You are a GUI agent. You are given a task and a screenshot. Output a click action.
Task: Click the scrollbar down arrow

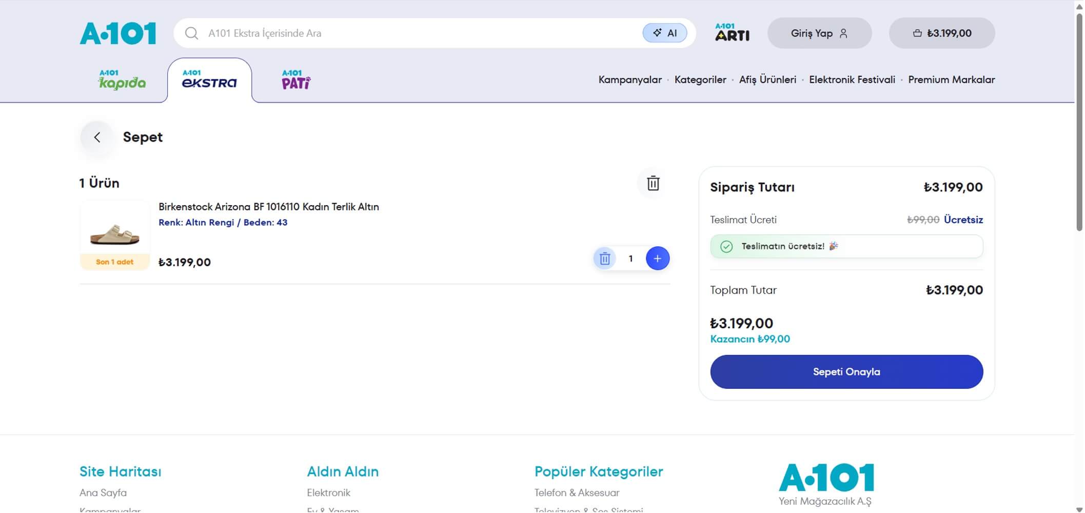(1079, 509)
